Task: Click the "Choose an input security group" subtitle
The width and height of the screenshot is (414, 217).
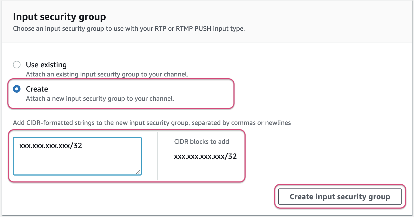Action: click(81, 29)
